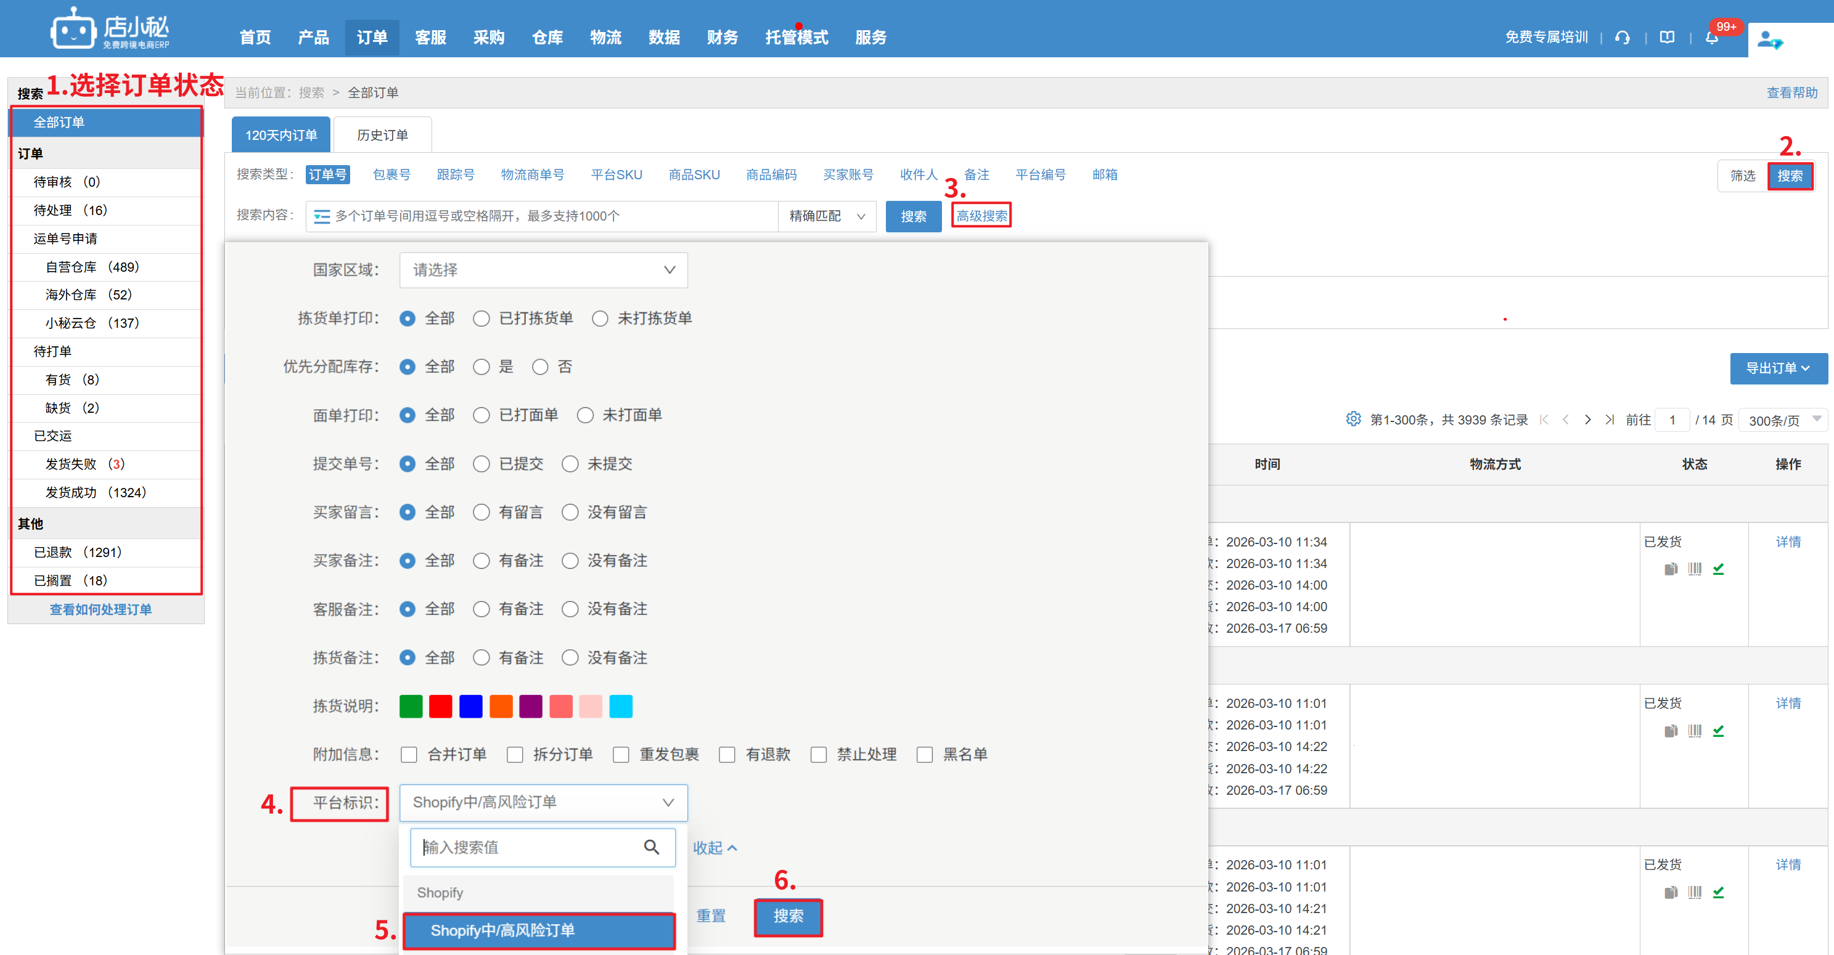The image size is (1834, 955).
Task: Open the 国家区域 dropdown
Action: click(542, 270)
